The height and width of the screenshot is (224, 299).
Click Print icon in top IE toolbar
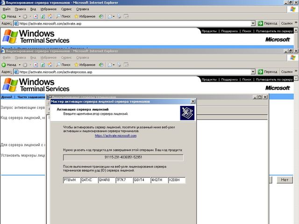click(x=119, y=16)
